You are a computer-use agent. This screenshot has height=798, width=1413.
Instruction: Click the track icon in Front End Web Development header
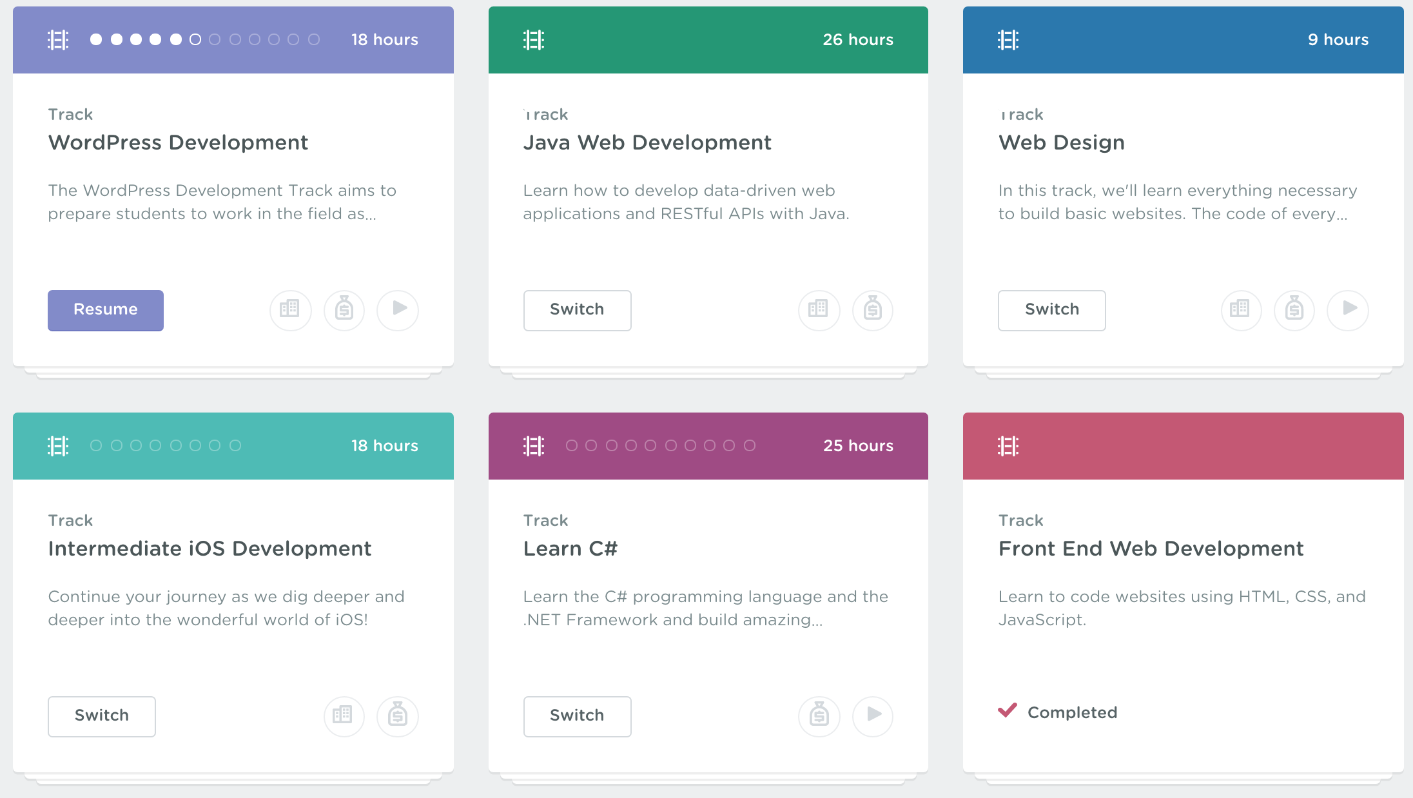1009,445
